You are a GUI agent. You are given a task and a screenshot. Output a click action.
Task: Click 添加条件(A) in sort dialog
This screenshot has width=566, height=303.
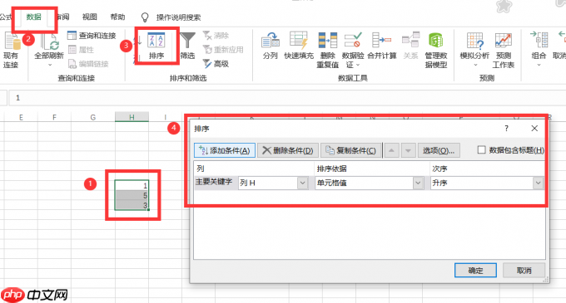(225, 150)
